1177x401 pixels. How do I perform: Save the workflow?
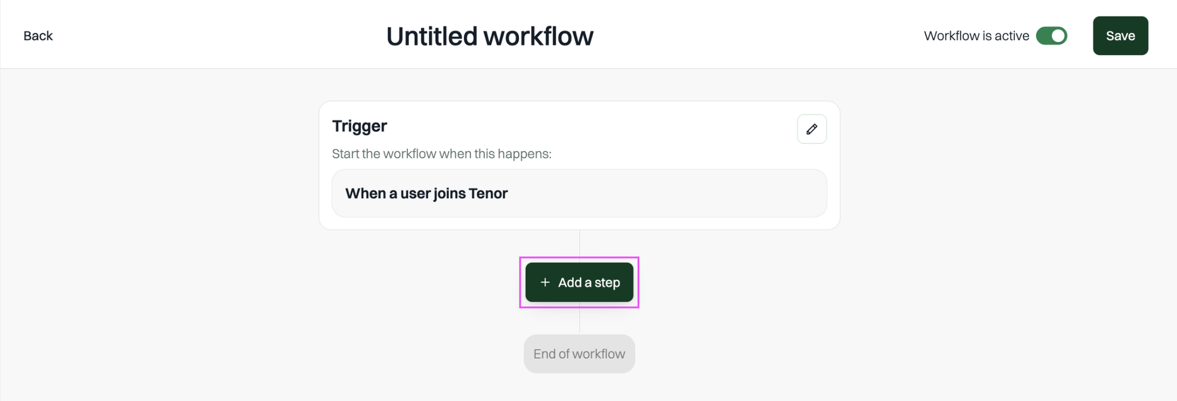pyautogui.click(x=1120, y=36)
